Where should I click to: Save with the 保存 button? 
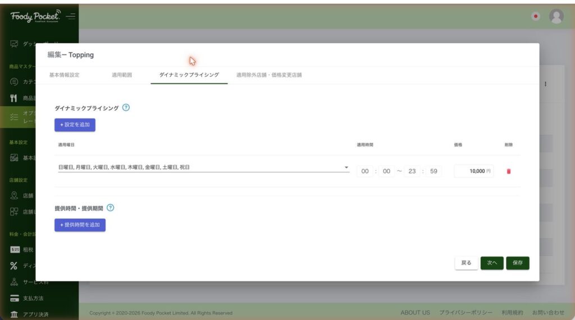(517, 263)
